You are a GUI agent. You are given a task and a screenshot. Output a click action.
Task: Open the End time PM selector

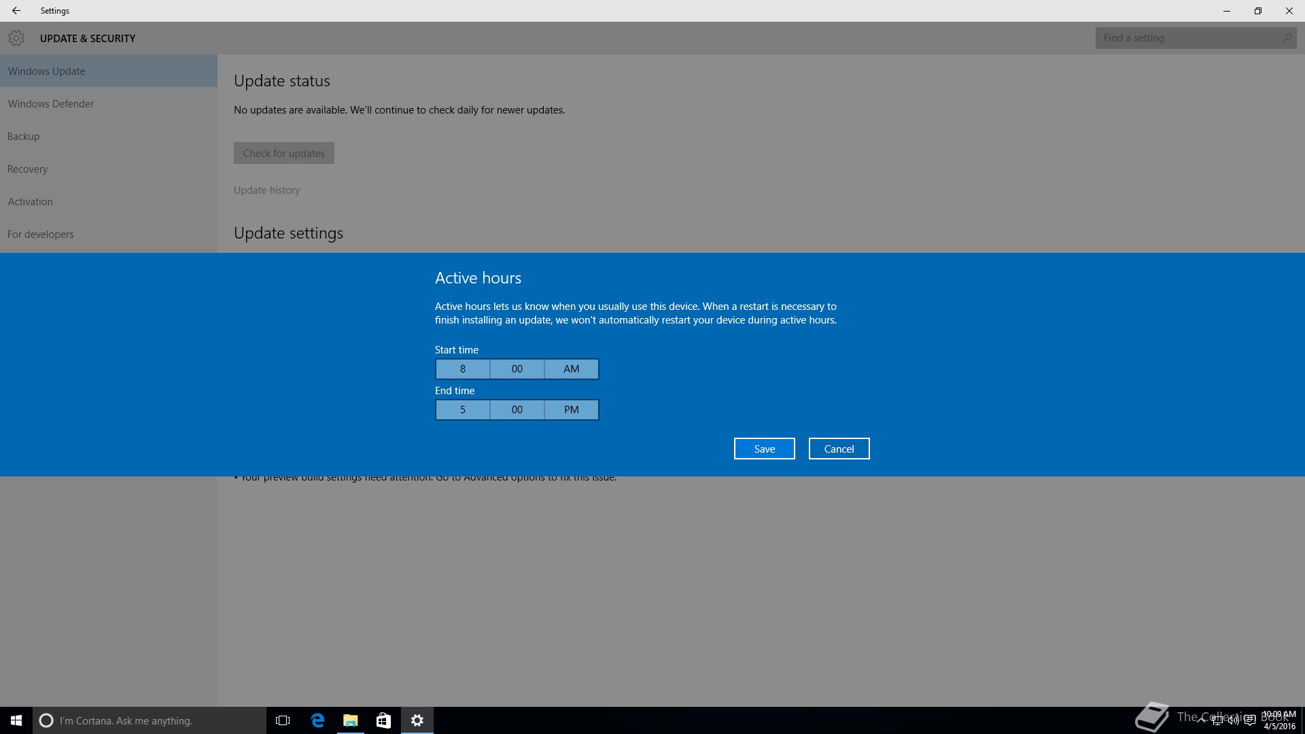click(572, 410)
